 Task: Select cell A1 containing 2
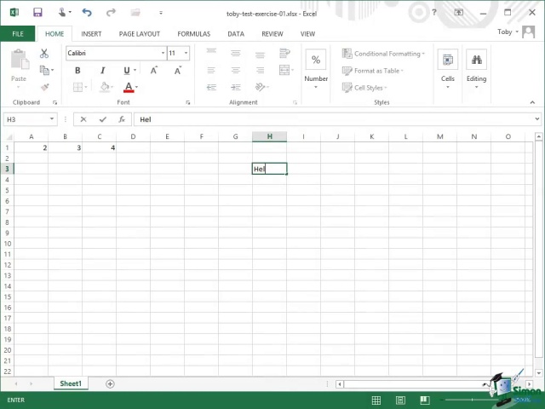(x=32, y=147)
